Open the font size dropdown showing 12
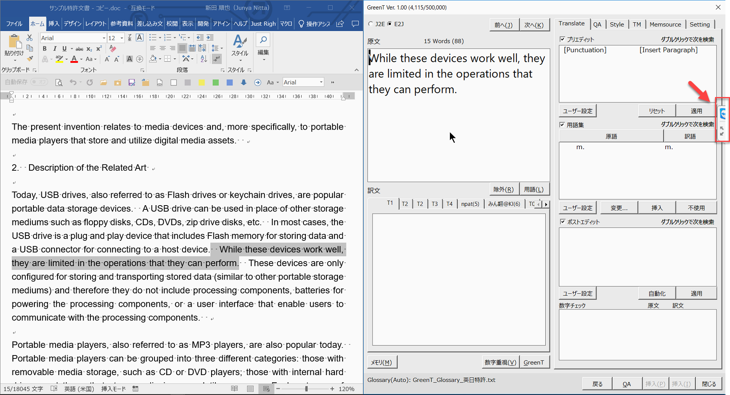 pyautogui.click(x=122, y=38)
